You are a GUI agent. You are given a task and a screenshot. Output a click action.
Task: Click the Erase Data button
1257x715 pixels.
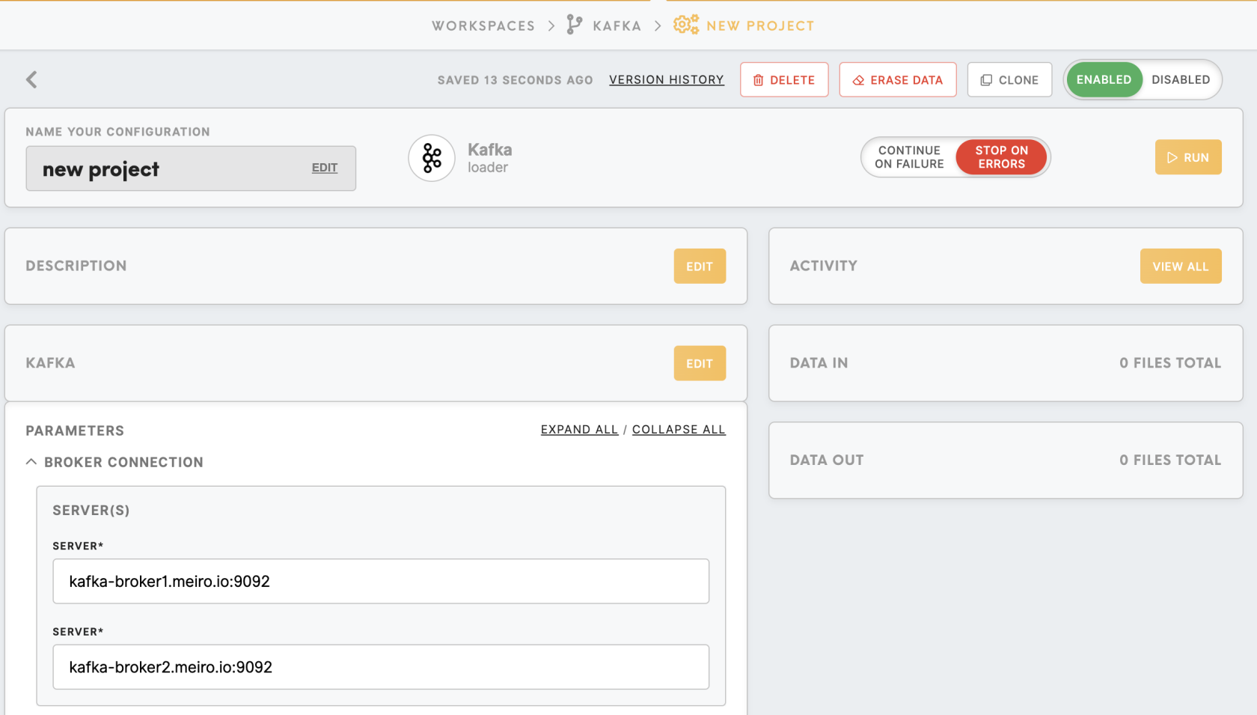(x=898, y=79)
